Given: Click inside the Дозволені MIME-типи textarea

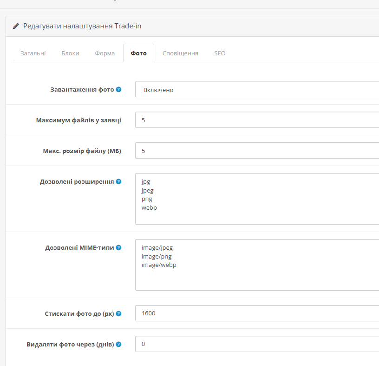Looking at the screenshot, I should click(257, 265).
